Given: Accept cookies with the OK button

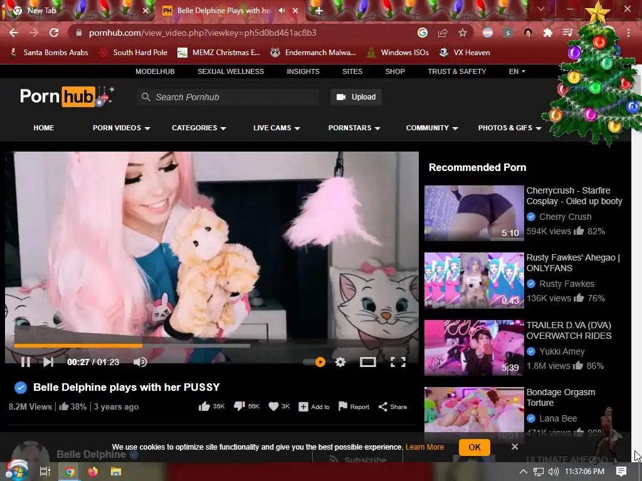Looking at the screenshot, I should point(474,447).
